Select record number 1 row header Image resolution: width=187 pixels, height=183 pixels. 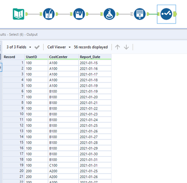click(14, 63)
